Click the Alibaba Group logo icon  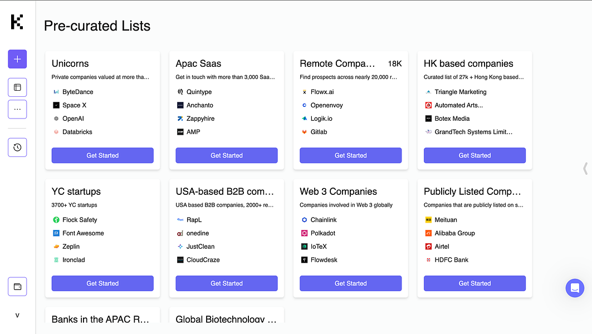click(428, 233)
